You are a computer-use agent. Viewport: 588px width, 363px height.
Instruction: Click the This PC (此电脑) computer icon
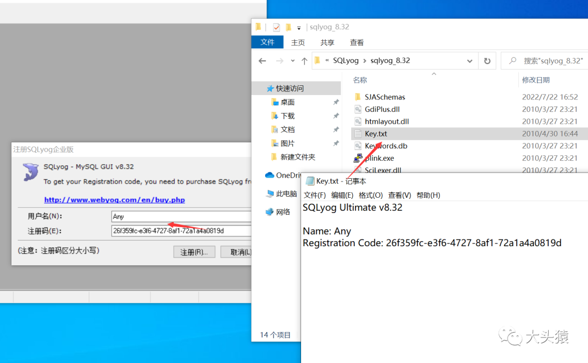tap(269, 193)
